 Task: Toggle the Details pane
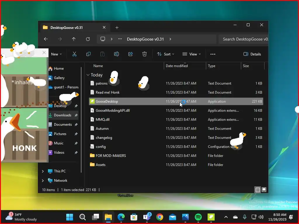(252, 54)
